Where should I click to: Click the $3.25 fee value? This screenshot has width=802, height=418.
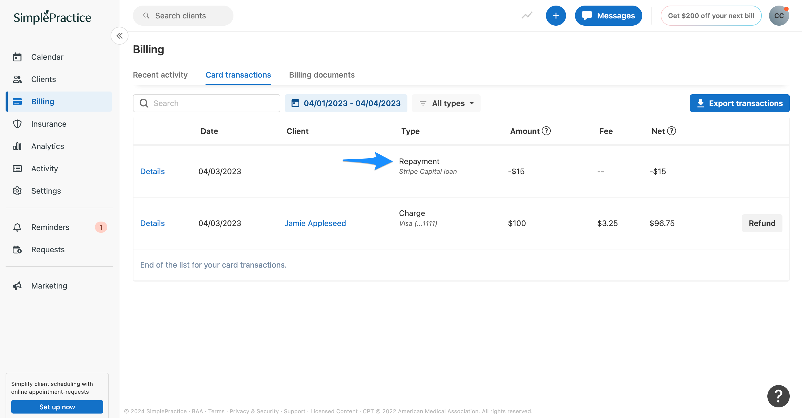point(607,223)
